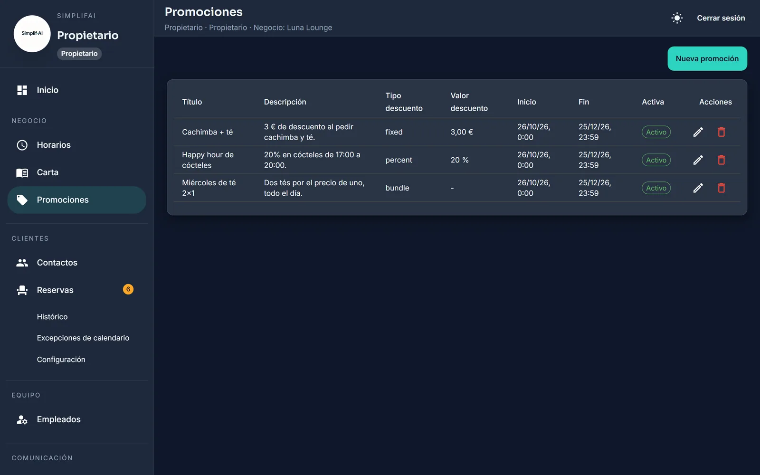Click the Título column header

192,102
